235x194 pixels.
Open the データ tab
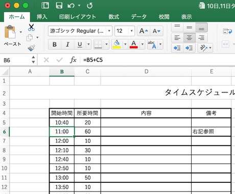(139, 17)
